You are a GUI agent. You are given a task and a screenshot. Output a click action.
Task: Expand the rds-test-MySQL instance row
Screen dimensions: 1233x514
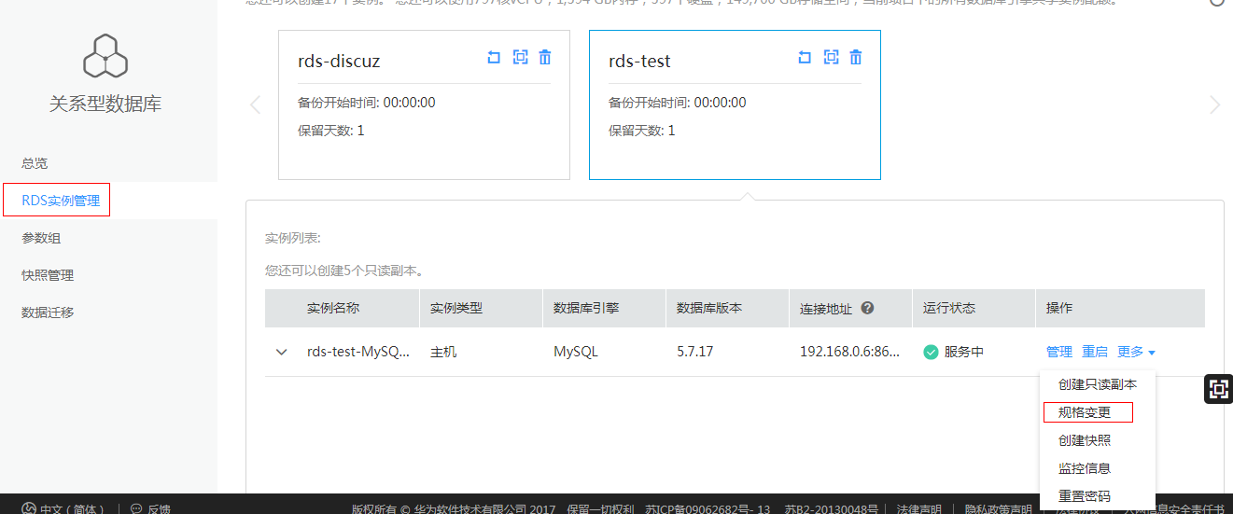coord(282,353)
